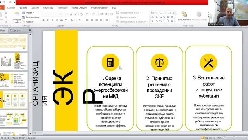The height and width of the screenshot is (140, 248).
Task: Click Восстановить slide button
Action: [31, 17]
